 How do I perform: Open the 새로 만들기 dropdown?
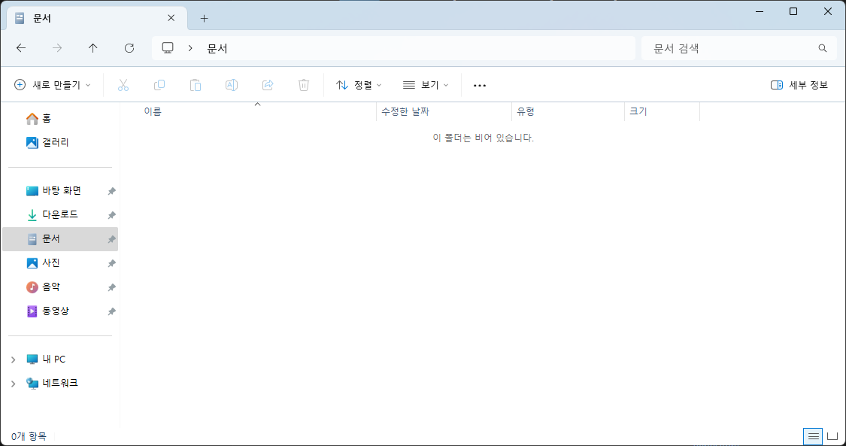pos(53,85)
